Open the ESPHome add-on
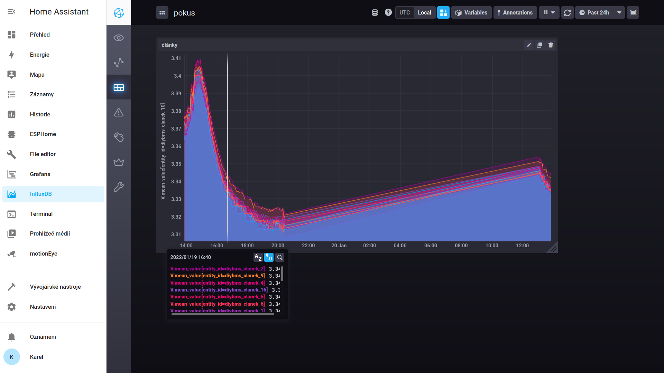This screenshot has width=664, height=373. tap(53, 134)
